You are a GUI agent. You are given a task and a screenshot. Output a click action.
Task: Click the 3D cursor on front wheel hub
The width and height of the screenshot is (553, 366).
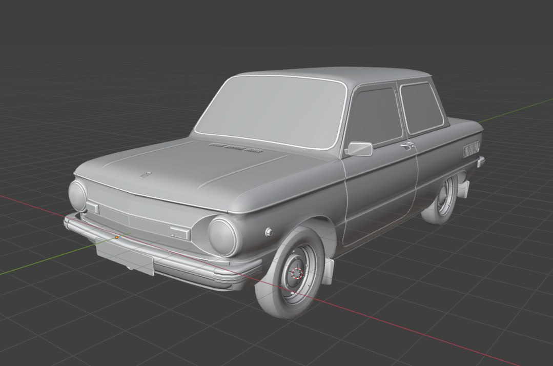pos(297,273)
